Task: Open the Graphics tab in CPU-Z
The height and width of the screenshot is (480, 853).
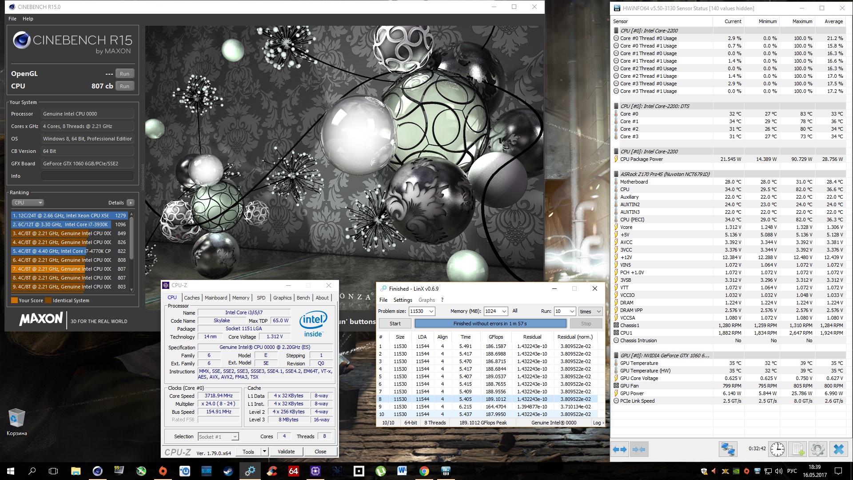Action: [x=283, y=298]
